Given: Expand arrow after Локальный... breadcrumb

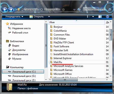Looking at the screenshot, I should pos(42,10).
